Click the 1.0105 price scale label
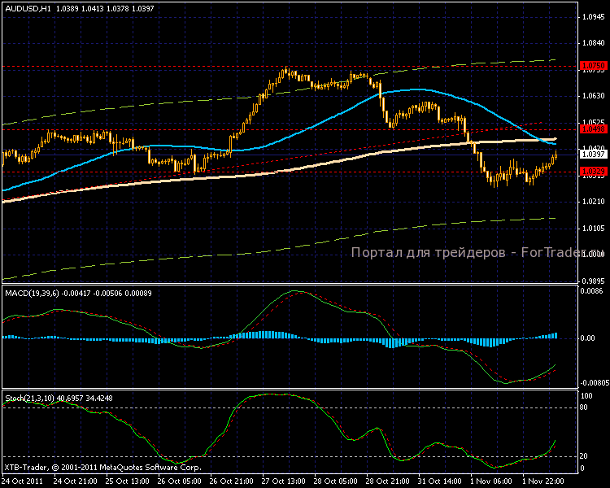The width and height of the screenshot is (610, 488). [x=594, y=228]
